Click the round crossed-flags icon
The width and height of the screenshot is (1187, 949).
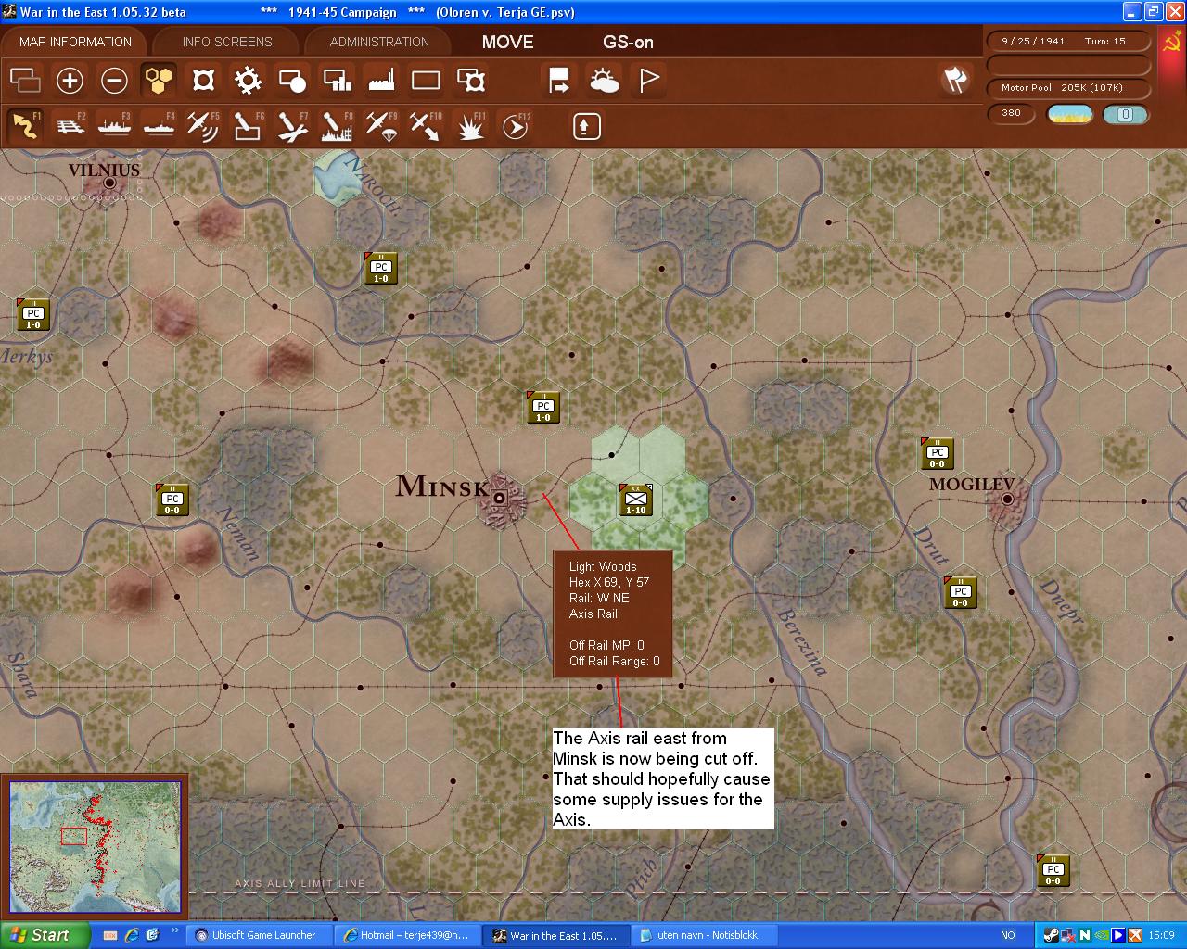click(x=955, y=81)
